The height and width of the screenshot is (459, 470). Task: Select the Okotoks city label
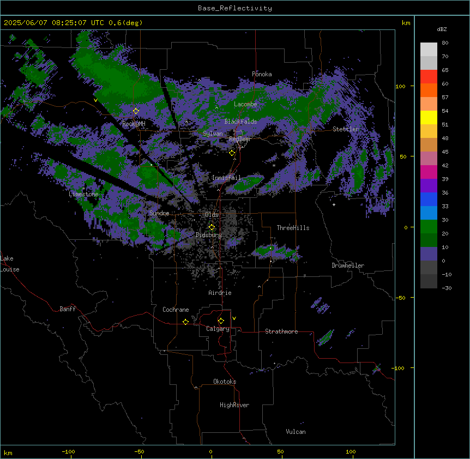[225, 382]
